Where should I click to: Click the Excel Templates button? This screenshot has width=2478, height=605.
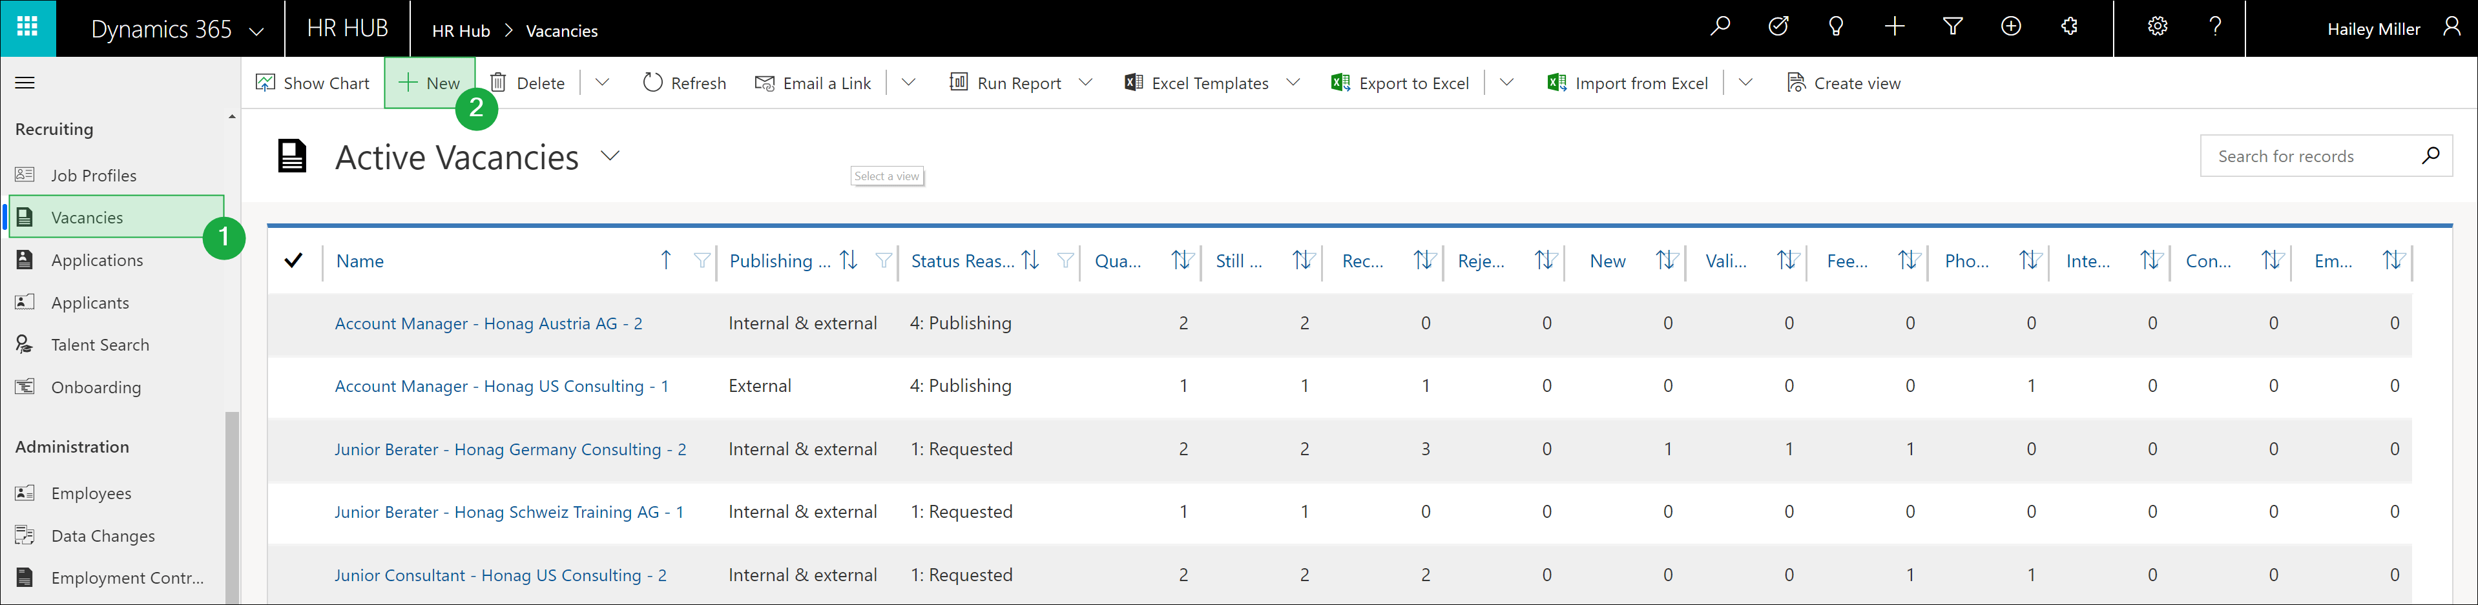tap(1196, 83)
